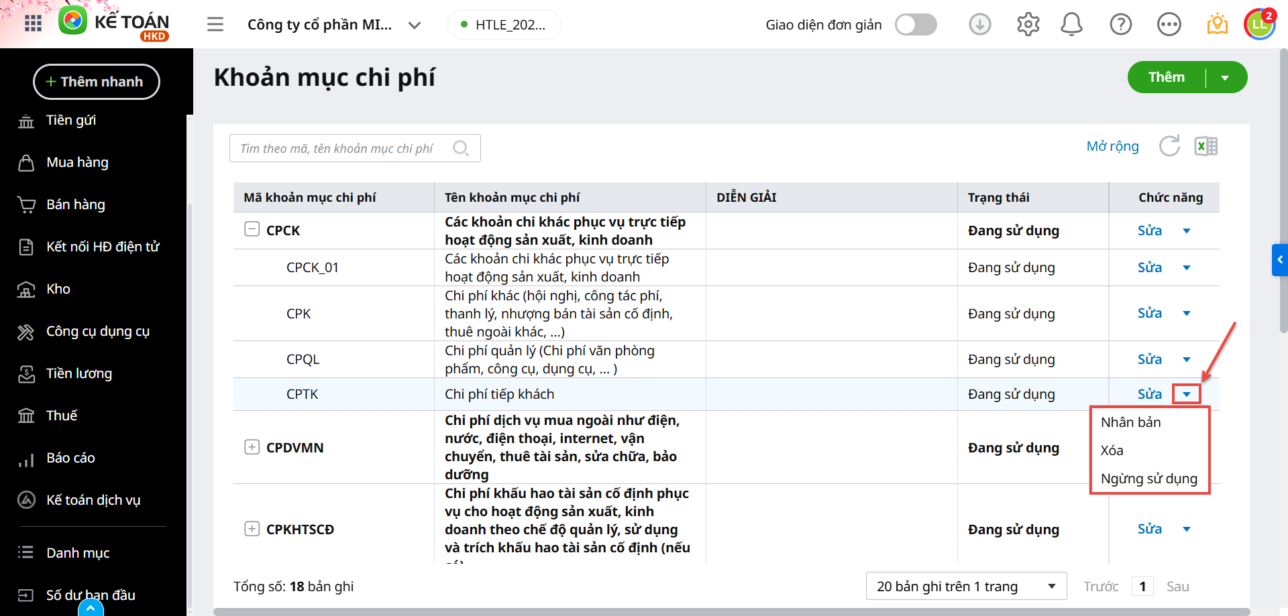Image resolution: width=1288 pixels, height=616 pixels.
Task: Open the app grid launcher
Action: point(33,24)
